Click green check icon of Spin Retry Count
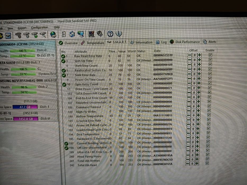This screenshot has height=185, width=247. (64, 85)
